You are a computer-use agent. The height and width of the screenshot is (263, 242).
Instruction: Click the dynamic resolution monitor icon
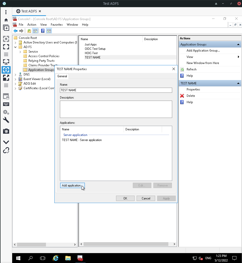click(6, 62)
